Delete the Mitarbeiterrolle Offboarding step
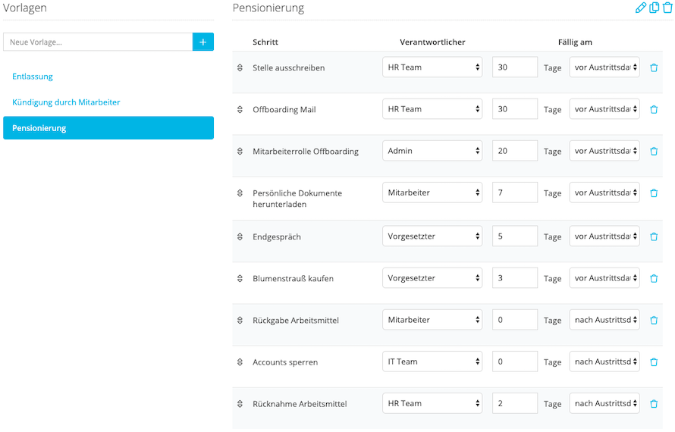The width and height of the screenshot is (675, 432). tap(654, 151)
